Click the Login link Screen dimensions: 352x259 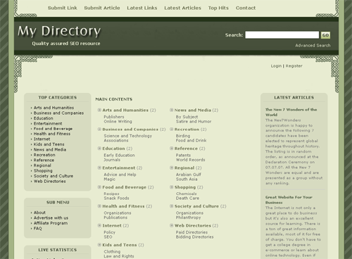(276, 66)
